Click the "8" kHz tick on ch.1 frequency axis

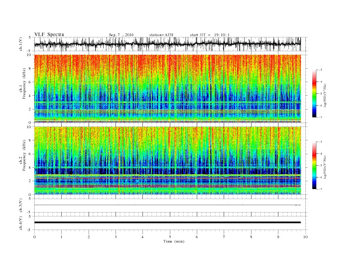(30, 69)
